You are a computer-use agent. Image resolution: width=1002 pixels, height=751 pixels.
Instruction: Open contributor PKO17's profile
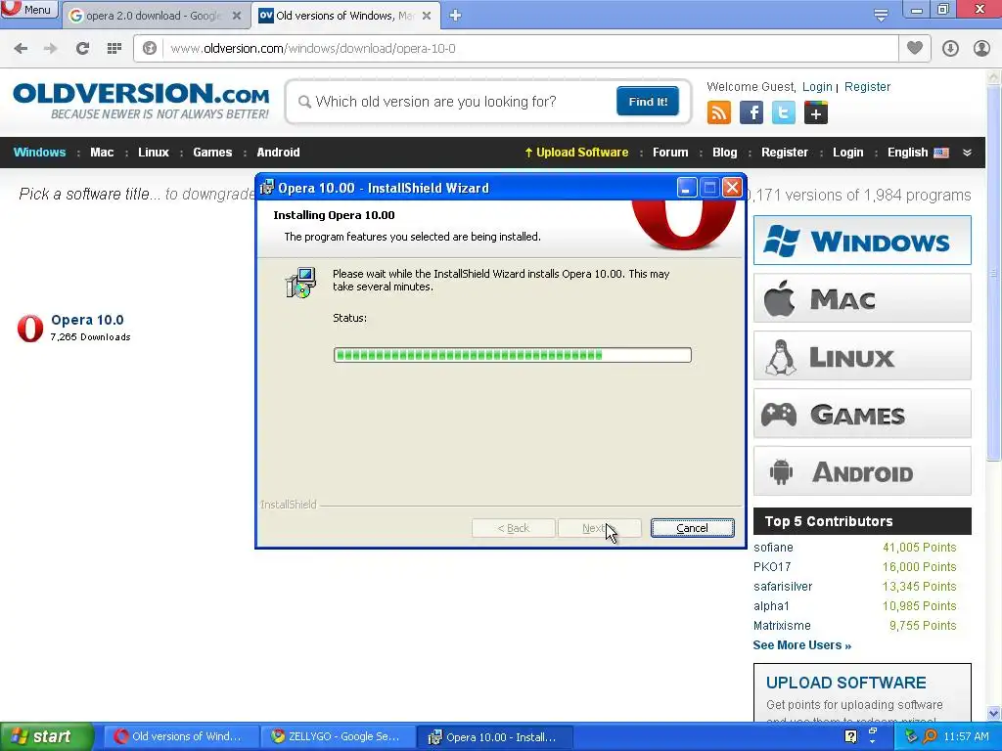[x=772, y=566]
